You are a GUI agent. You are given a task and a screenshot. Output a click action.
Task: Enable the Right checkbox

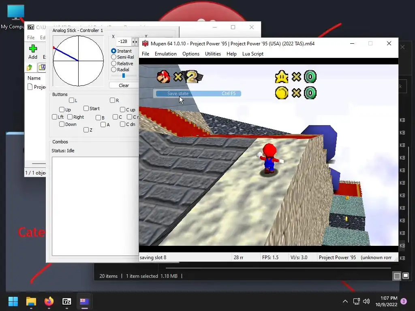pyautogui.click(x=70, y=117)
